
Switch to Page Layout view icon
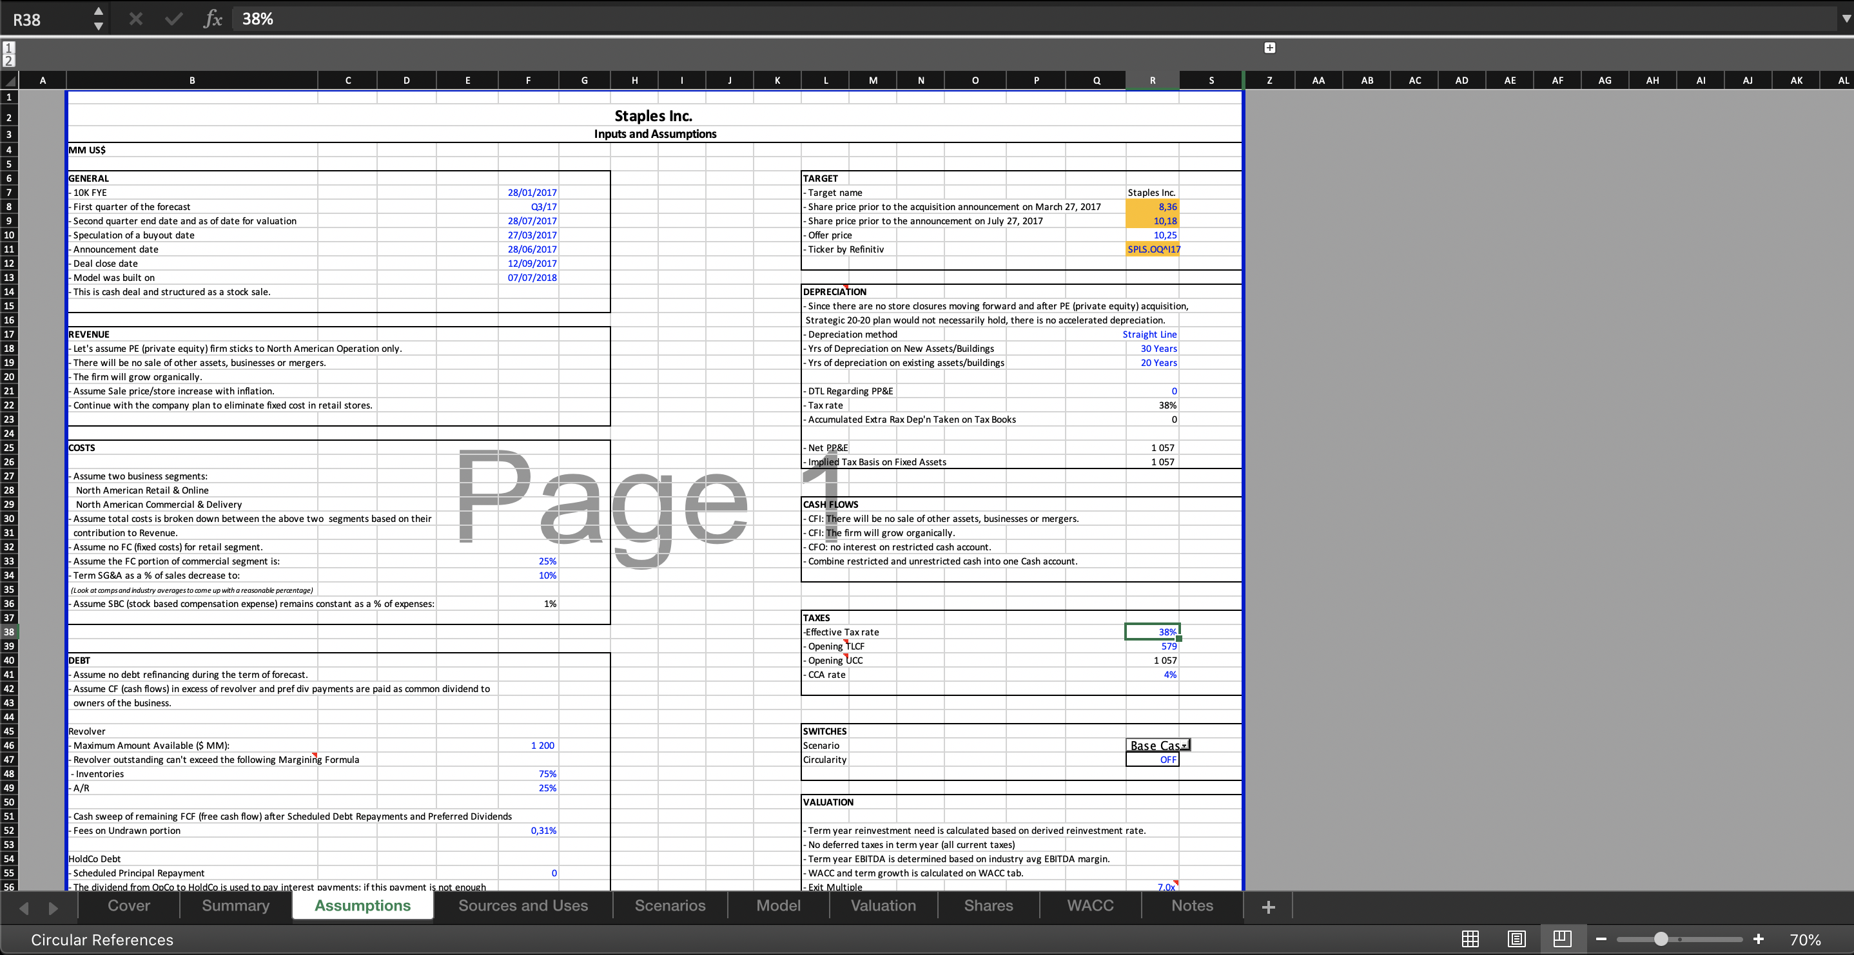[x=1516, y=939]
